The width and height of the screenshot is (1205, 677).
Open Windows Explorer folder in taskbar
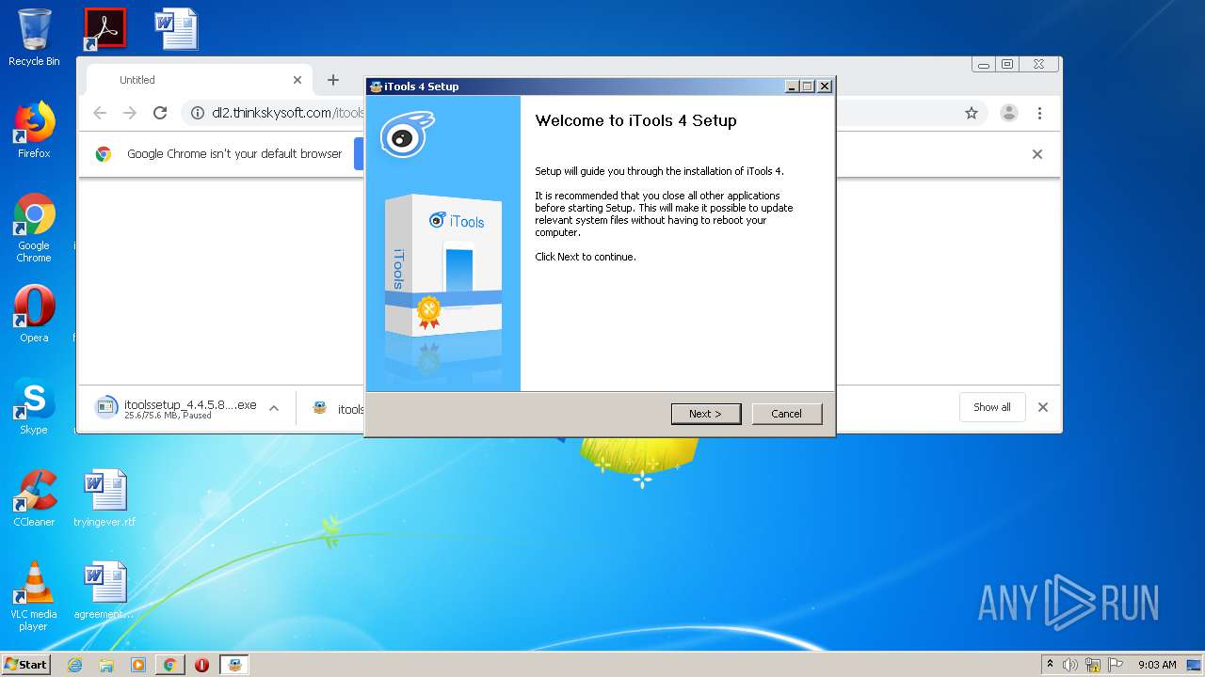[106, 665]
